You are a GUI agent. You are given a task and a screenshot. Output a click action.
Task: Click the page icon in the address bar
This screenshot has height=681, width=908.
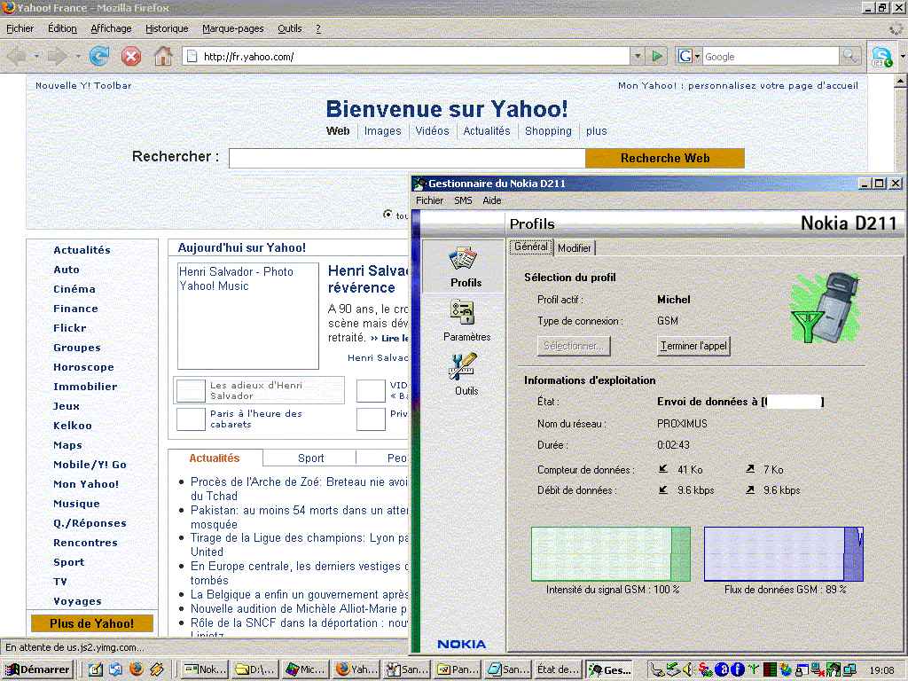[192, 56]
